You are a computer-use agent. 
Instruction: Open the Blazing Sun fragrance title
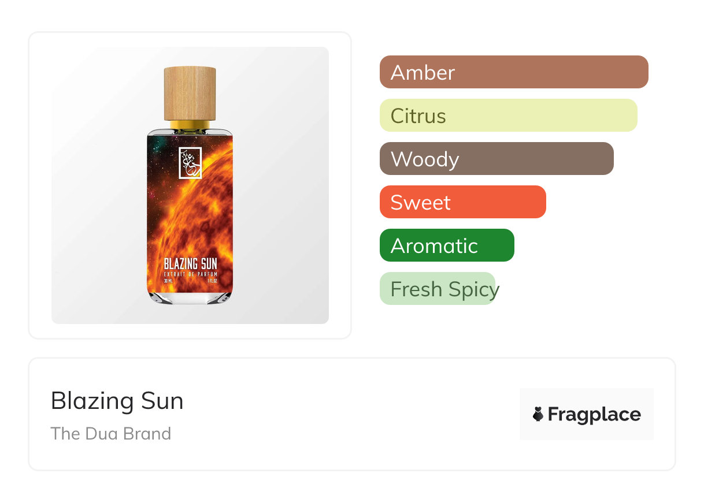click(x=117, y=401)
